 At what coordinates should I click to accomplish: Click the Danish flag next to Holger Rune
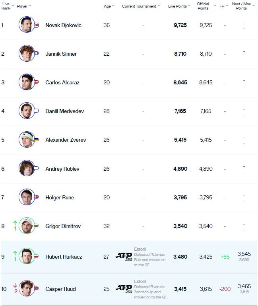[x=37, y=197]
